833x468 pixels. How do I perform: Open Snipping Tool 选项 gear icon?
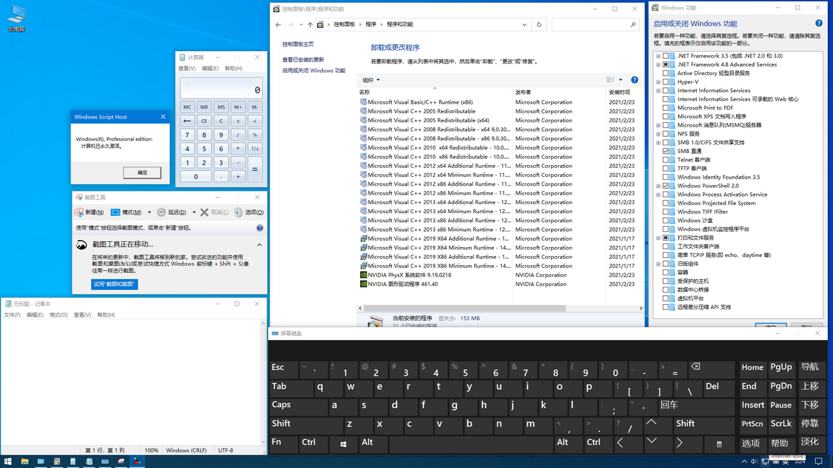pyautogui.click(x=238, y=212)
